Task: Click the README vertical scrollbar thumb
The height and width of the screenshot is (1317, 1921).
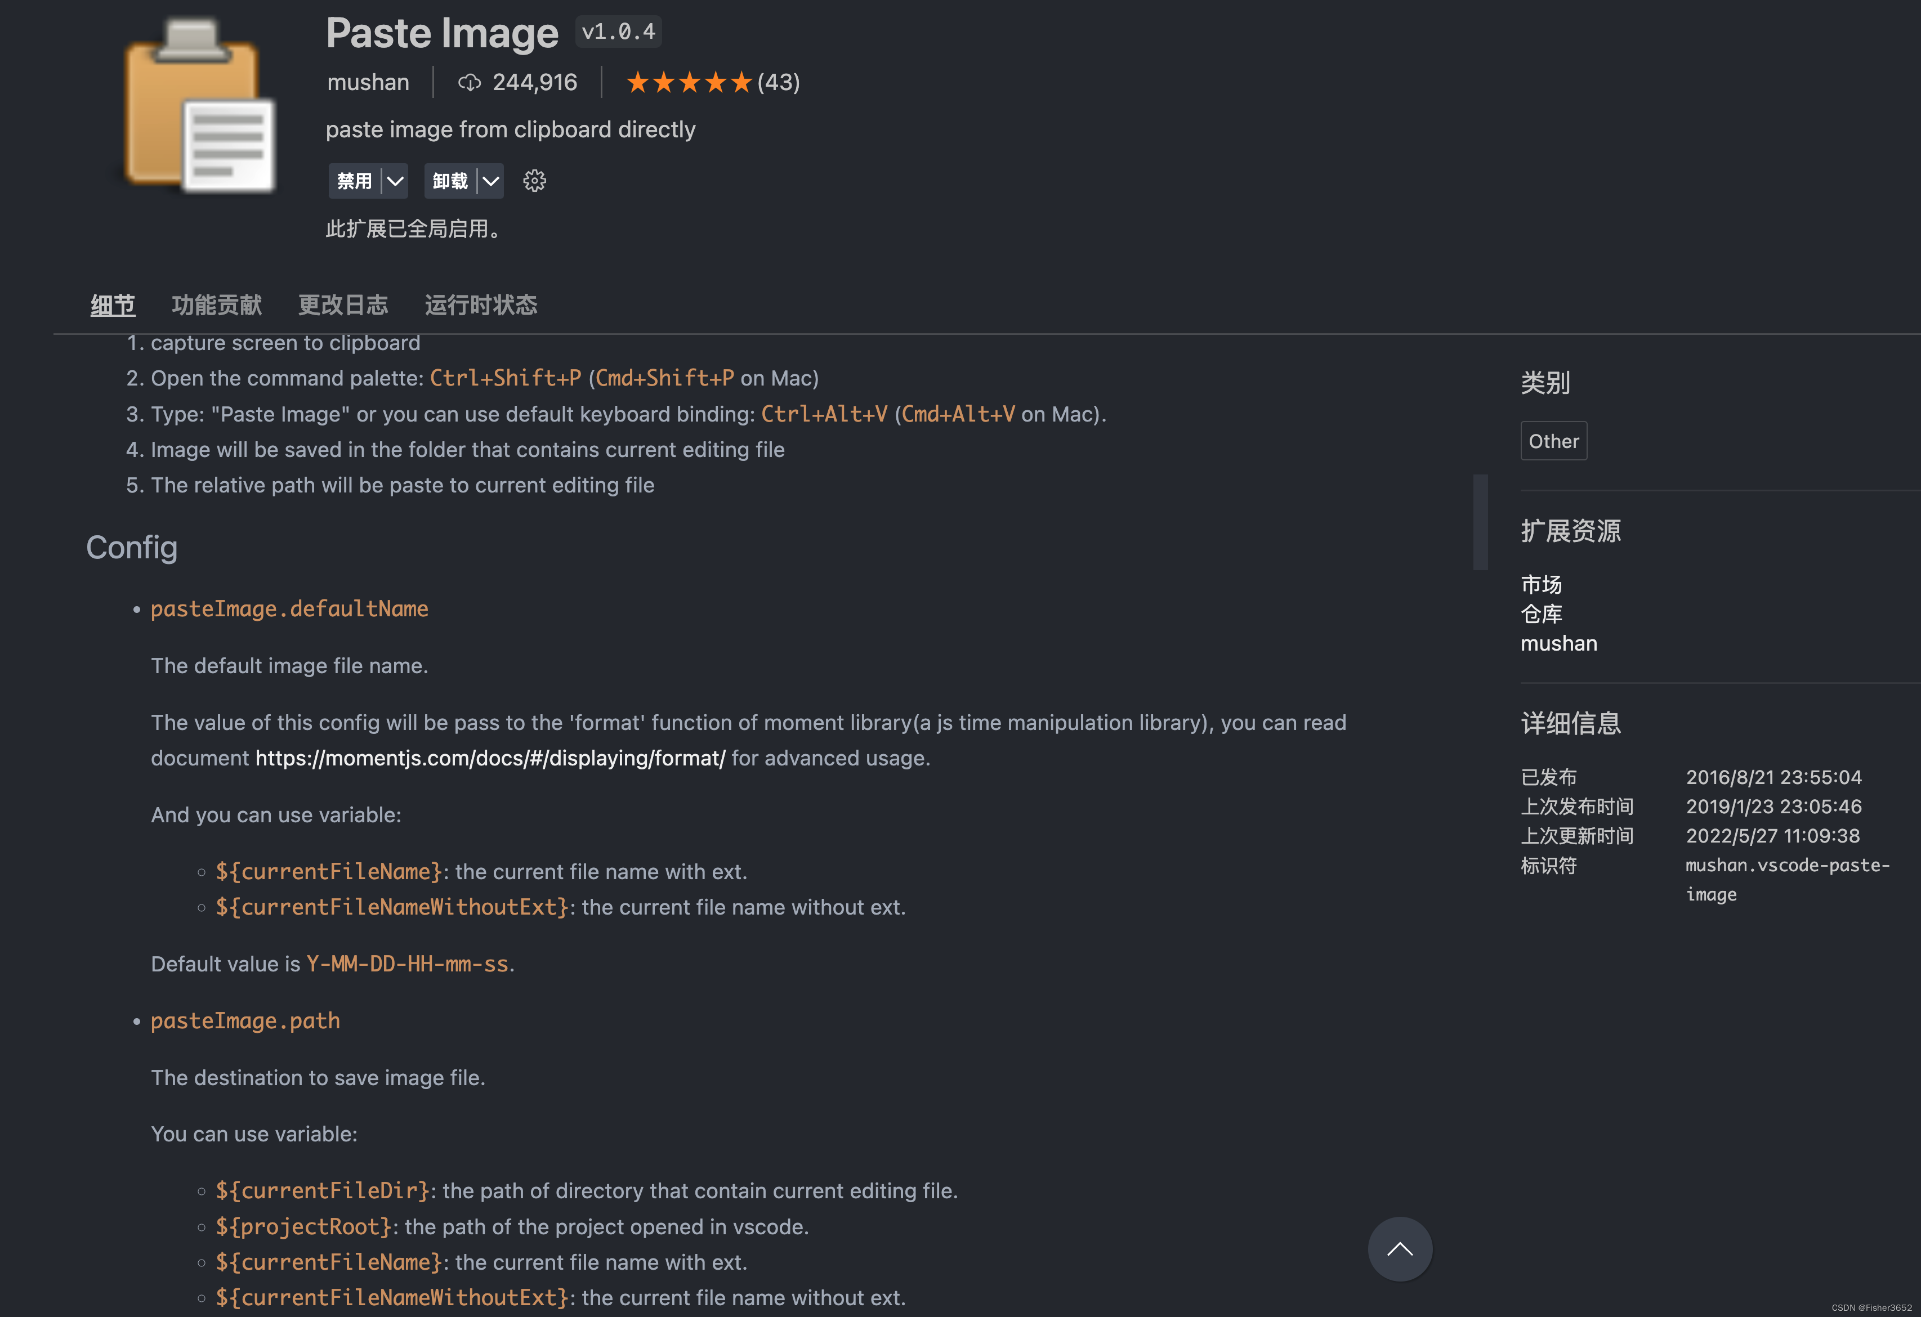Action: [1480, 522]
